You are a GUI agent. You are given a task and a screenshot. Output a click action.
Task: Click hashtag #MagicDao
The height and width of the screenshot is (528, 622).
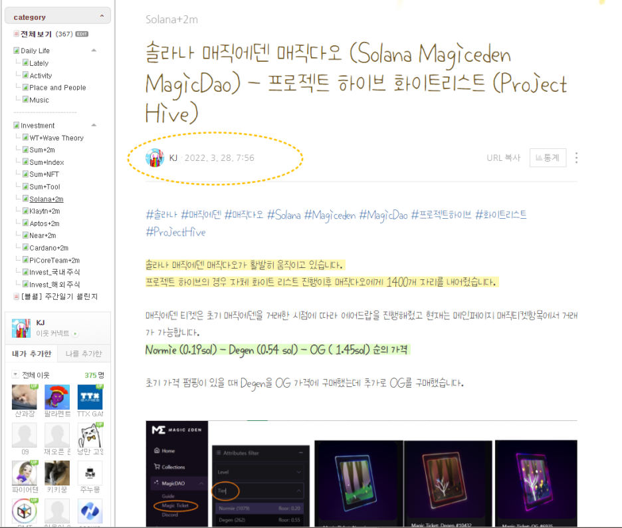point(383,215)
